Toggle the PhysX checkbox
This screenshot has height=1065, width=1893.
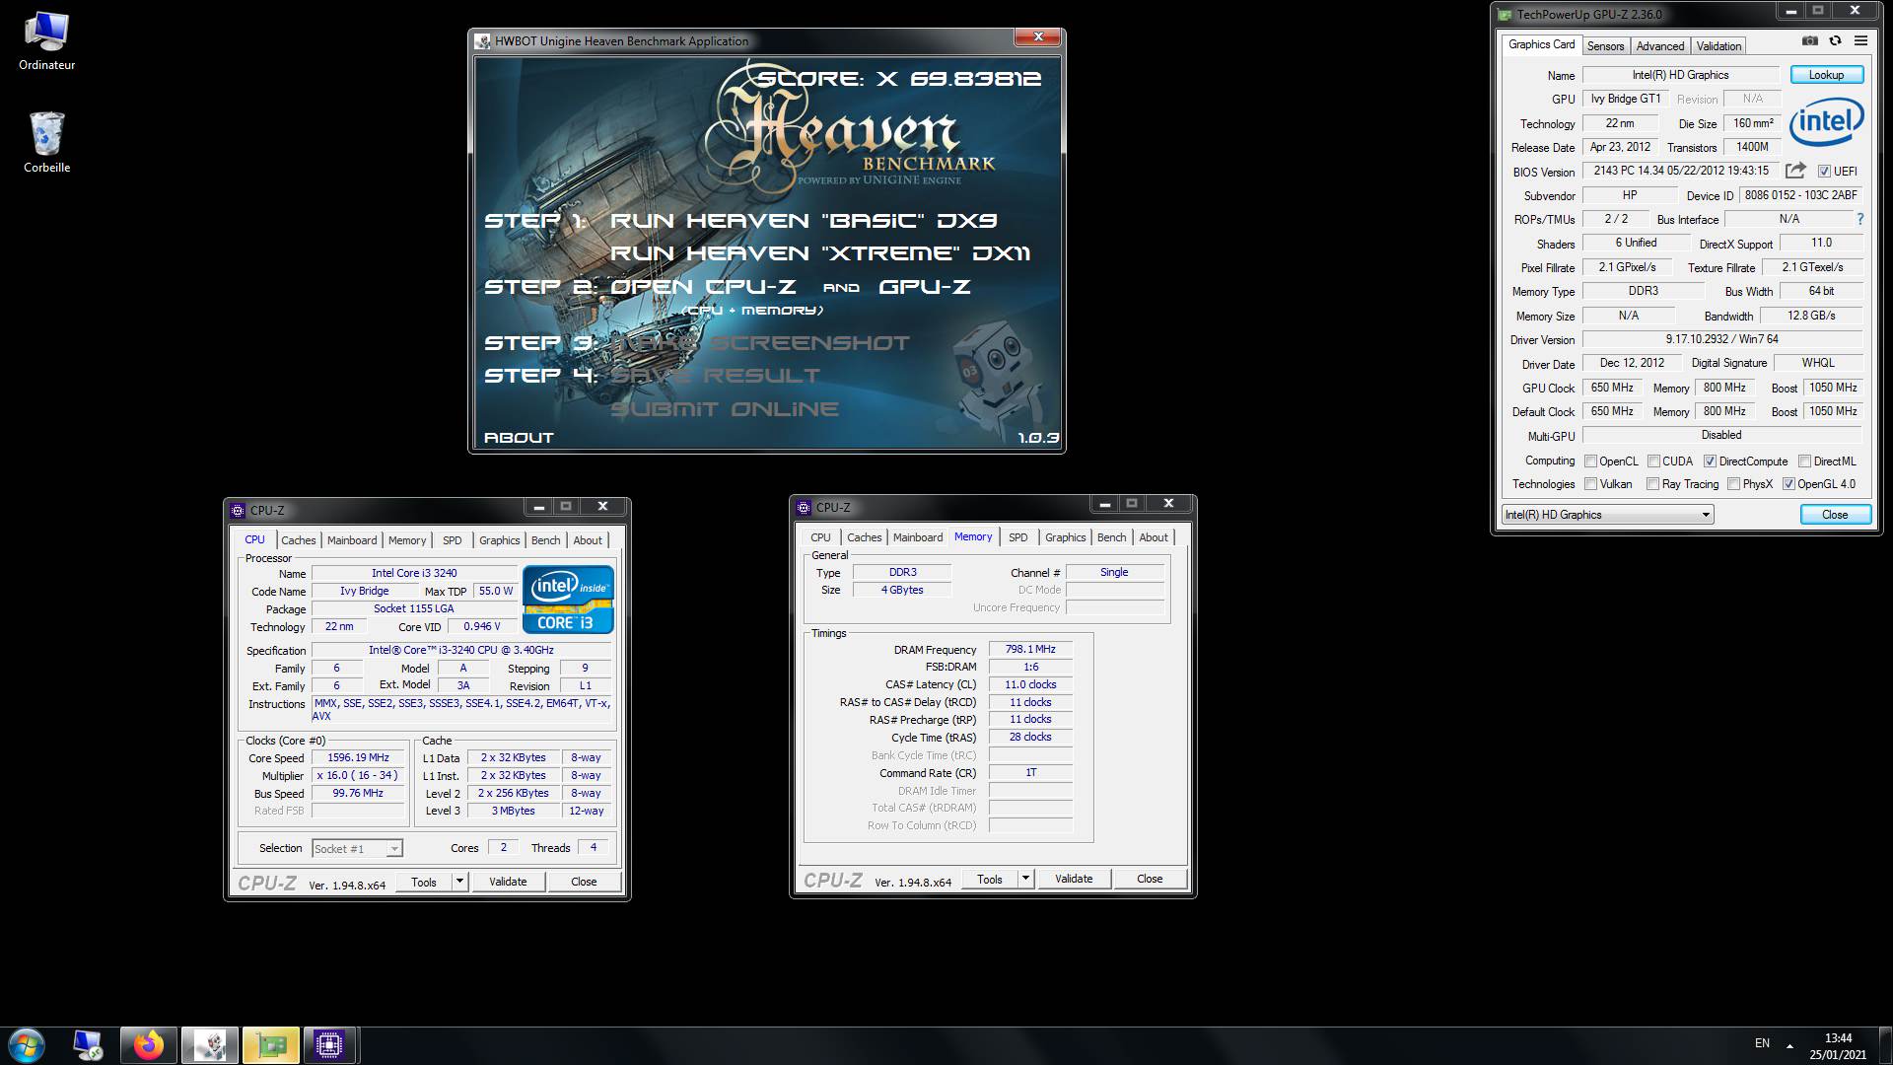click(1733, 484)
